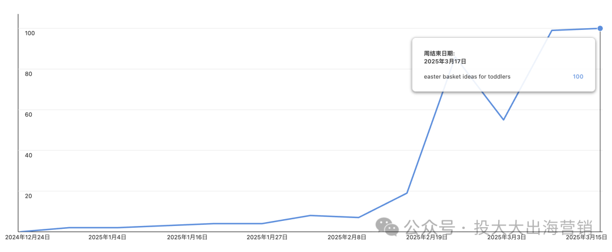The image size is (612, 252).
Task: Click the highlighted data point at value 100
Action: pyautogui.click(x=600, y=28)
